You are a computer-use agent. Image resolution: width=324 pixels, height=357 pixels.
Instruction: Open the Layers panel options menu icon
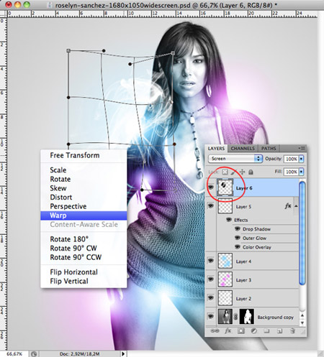tap(302, 148)
